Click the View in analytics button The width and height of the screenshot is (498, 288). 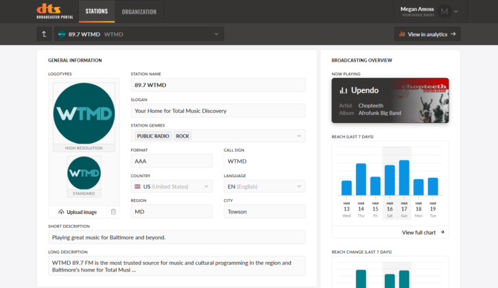point(427,34)
